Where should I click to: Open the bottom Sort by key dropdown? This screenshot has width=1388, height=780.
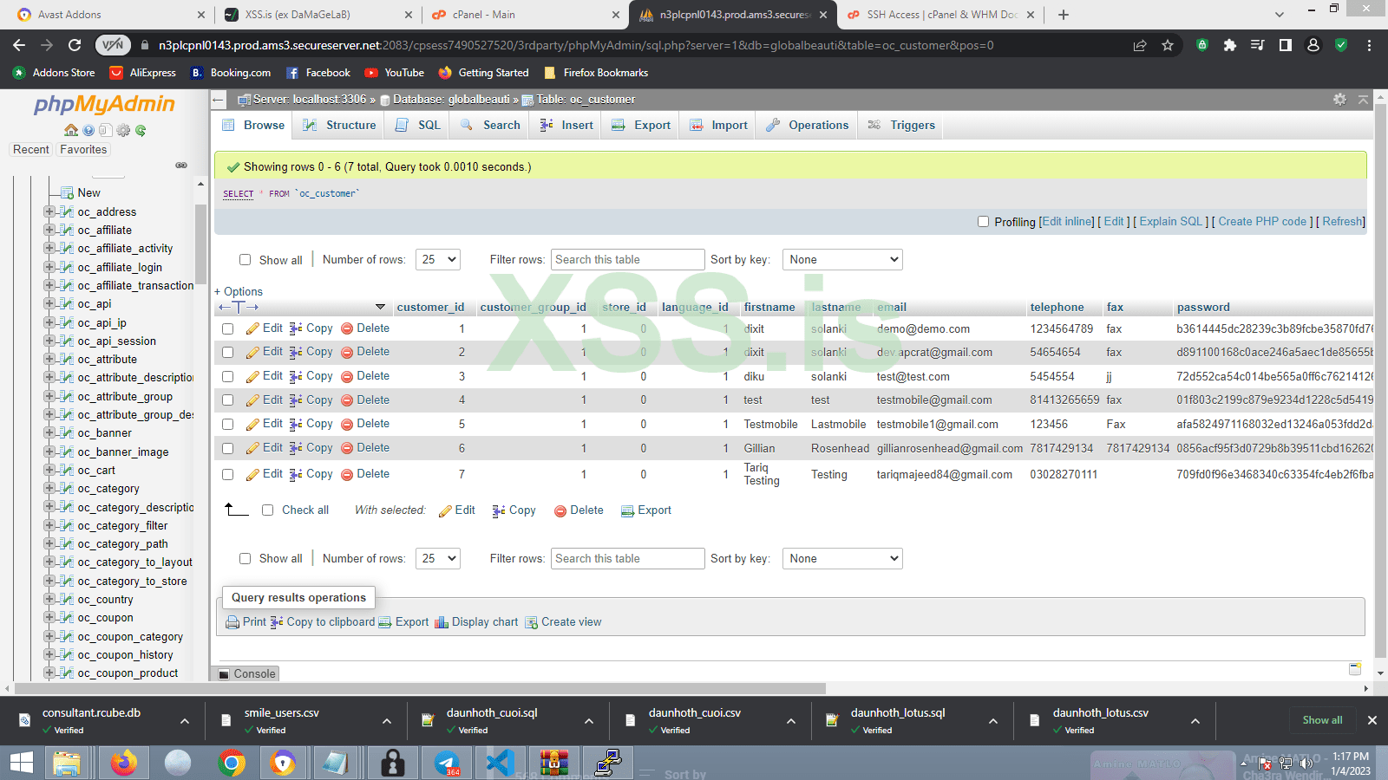tap(842, 559)
